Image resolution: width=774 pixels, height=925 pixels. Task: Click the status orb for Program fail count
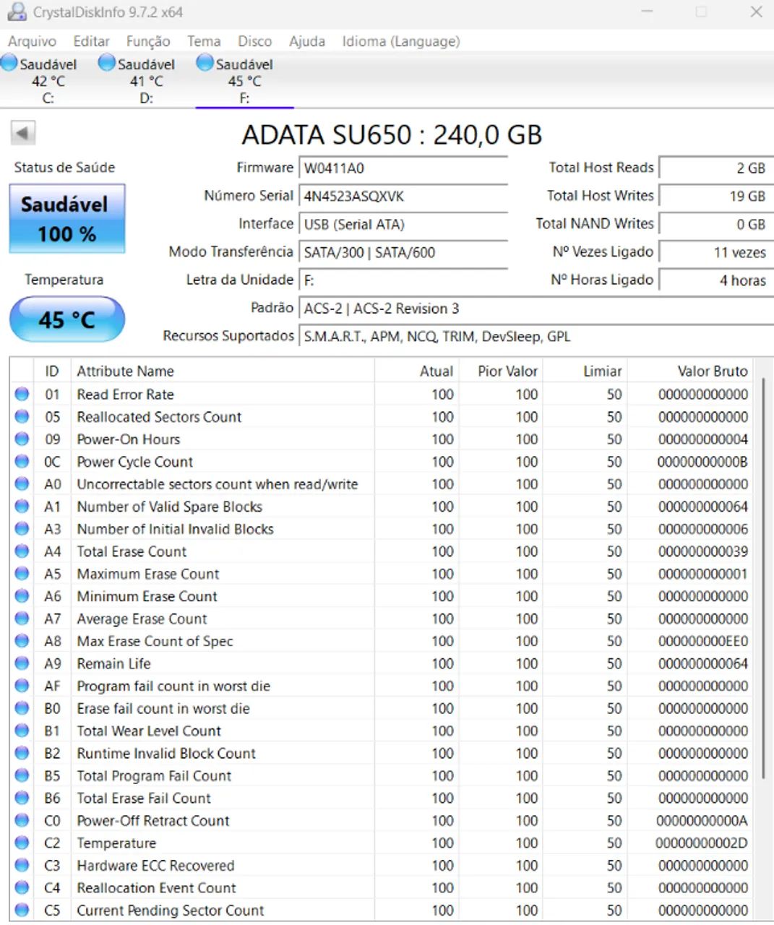coord(22,685)
